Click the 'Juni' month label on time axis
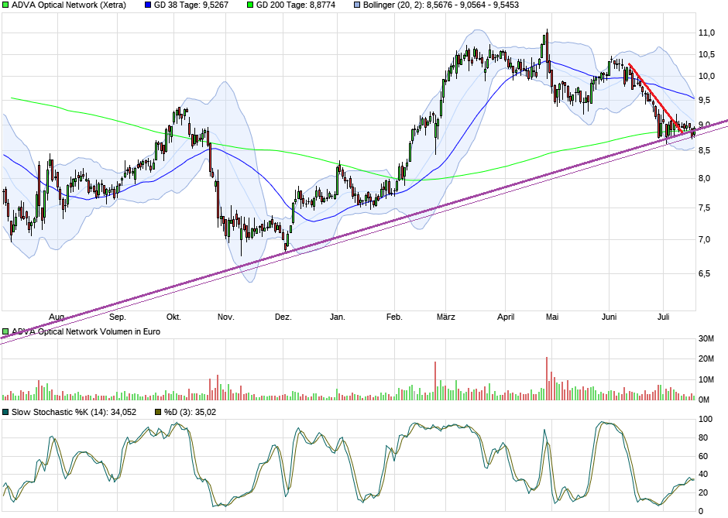The width and height of the screenshot is (728, 518). [610, 317]
